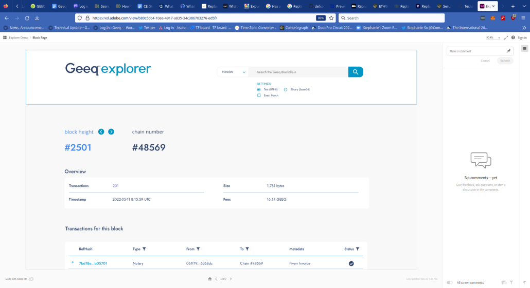The image size is (530, 288).
Task: Open the Metadata search type dropdown
Action: [x=233, y=72]
